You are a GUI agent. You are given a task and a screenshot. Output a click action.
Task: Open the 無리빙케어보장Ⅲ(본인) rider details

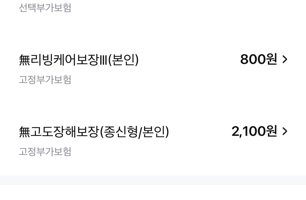tap(79, 60)
